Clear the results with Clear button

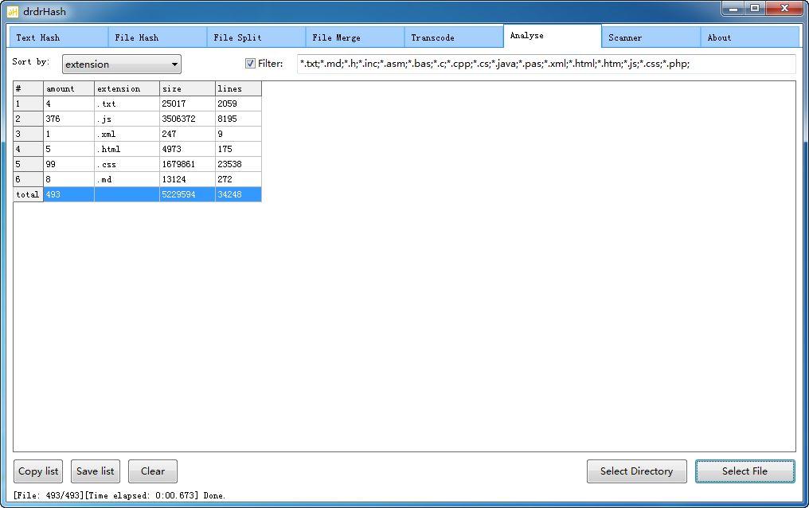tap(153, 471)
